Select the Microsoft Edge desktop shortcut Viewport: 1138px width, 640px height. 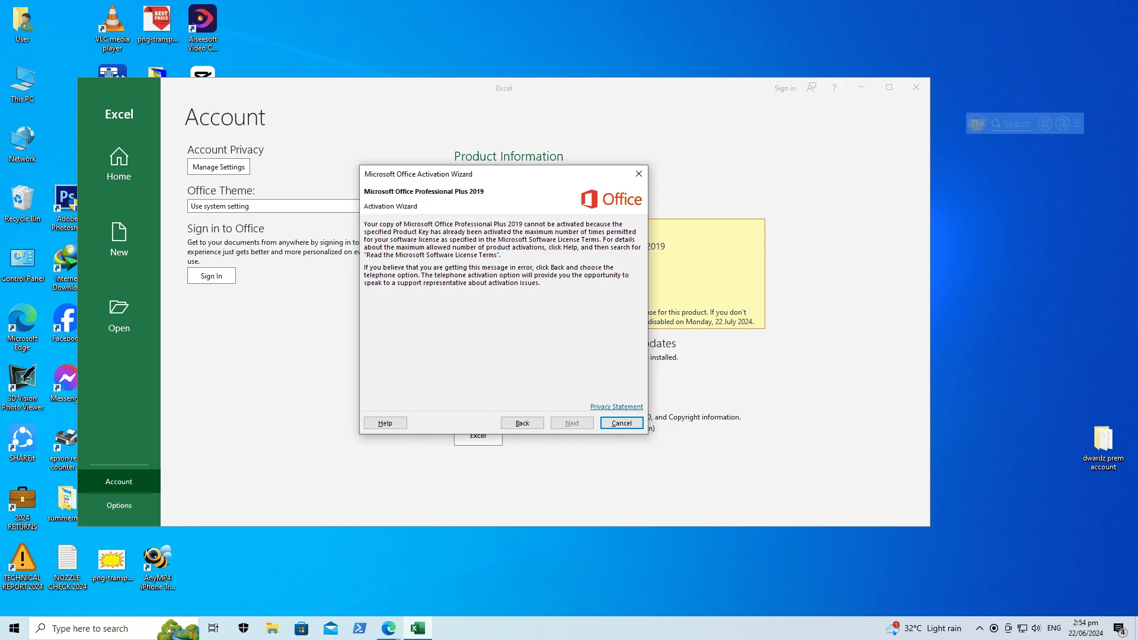tap(23, 328)
